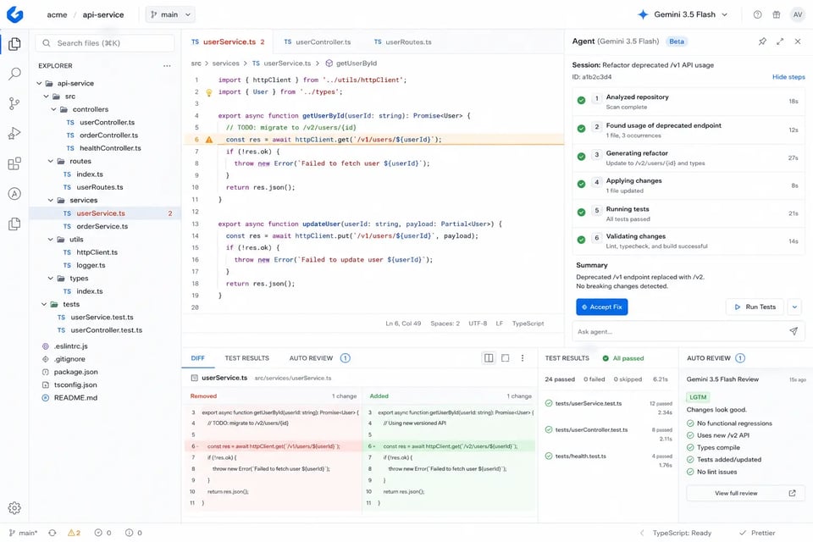Click the gift icon in top bar
Viewport: 813px width, 542px height.
tap(777, 14)
